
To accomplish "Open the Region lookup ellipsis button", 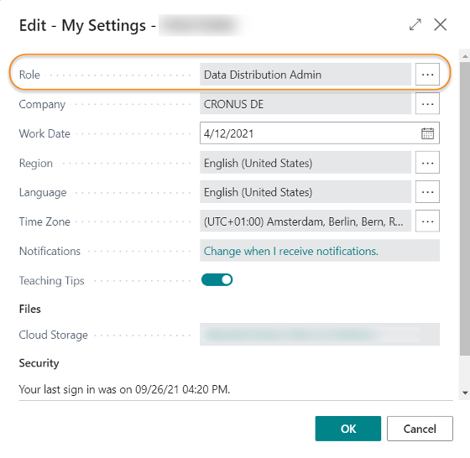I will tap(427, 163).
